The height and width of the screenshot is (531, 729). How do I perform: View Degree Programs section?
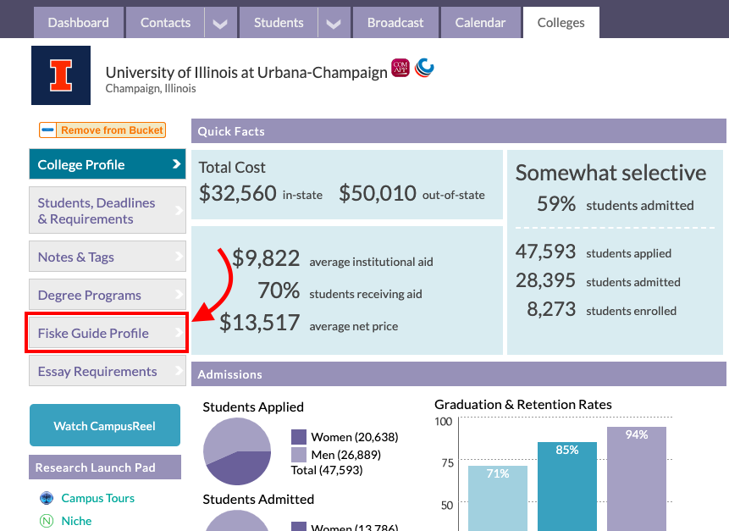(108, 295)
